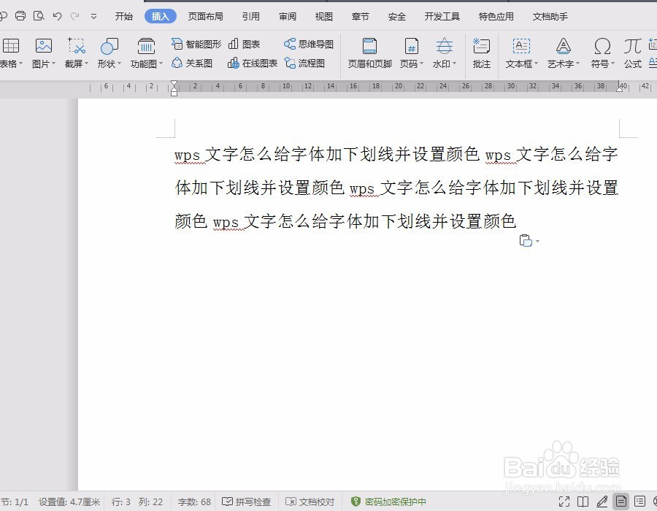This screenshot has height=511, width=657.
Task: Click the 字数: 68 word count
Action: 194,502
